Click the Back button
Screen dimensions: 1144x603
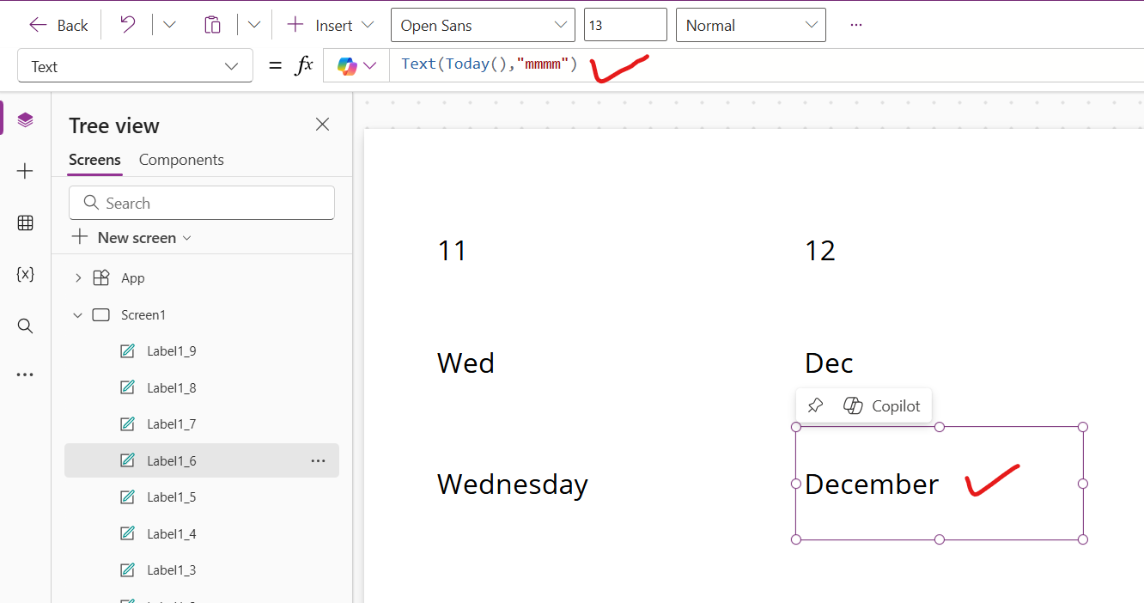tap(57, 24)
